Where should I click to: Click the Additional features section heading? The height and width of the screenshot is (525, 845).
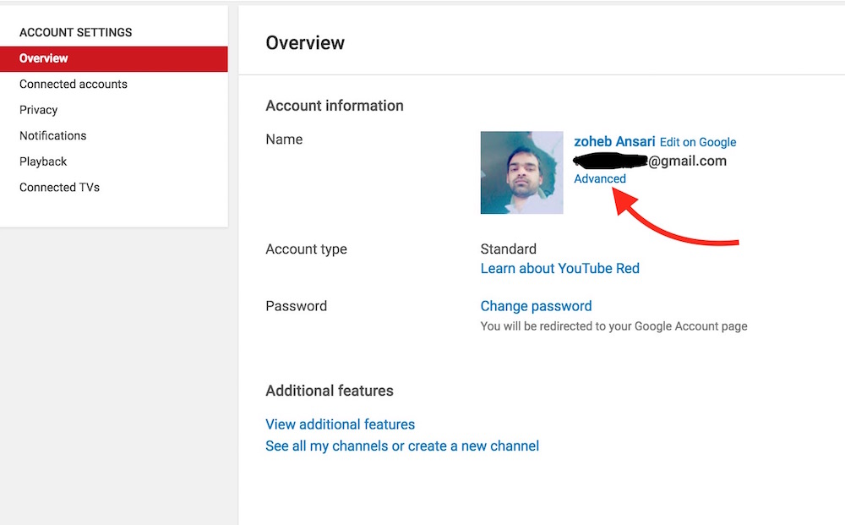(330, 391)
